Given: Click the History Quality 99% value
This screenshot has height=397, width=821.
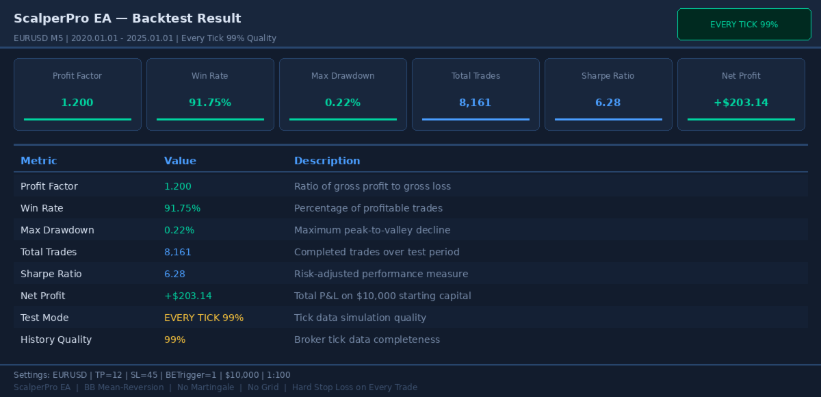Looking at the screenshot, I should click(174, 340).
